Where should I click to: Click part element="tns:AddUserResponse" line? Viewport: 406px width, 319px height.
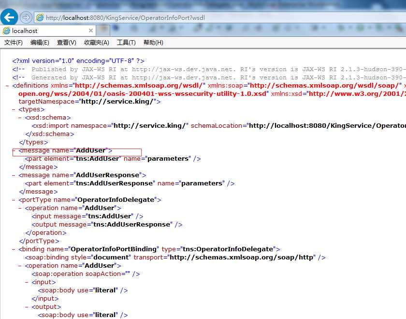point(130,183)
